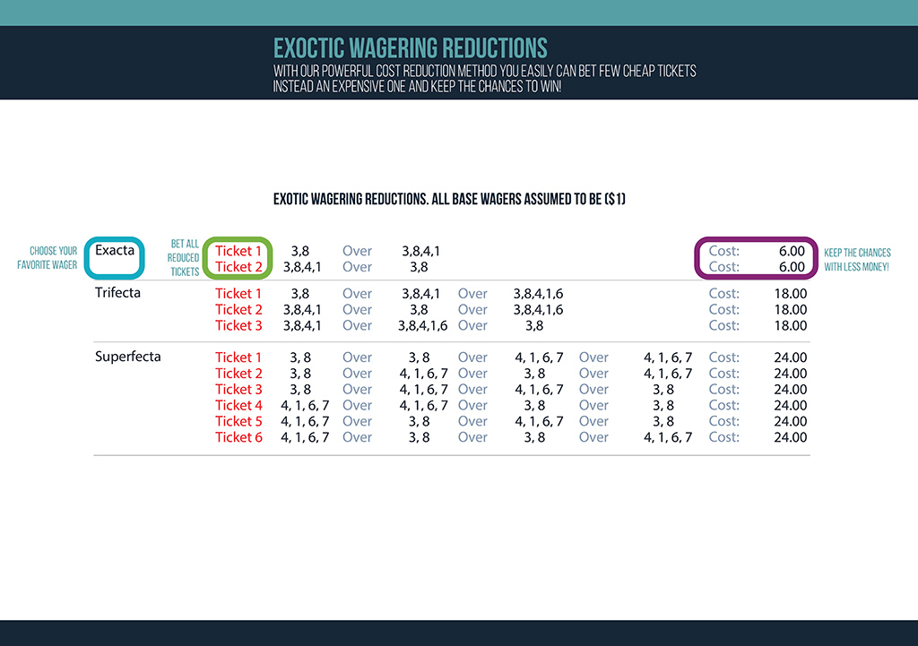Click the "Keep the chances with less money!" caption
The width and height of the screenshot is (918, 646).
point(856,260)
